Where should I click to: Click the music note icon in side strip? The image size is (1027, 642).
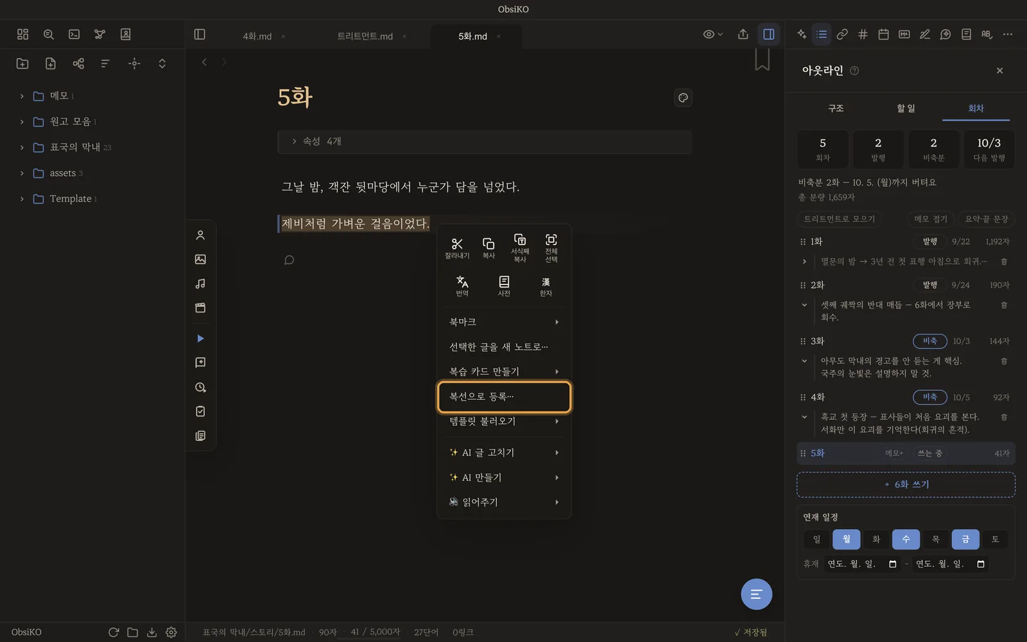pyautogui.click(x=200, y=284)
